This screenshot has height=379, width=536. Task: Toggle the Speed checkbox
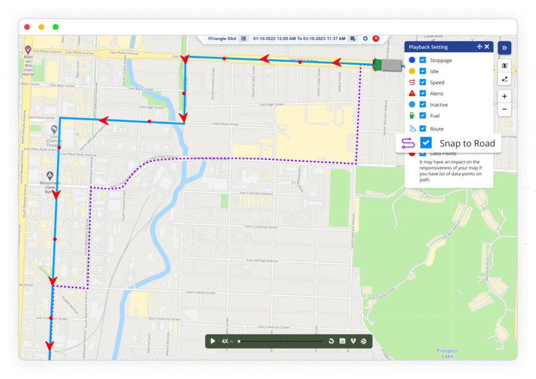click(423, 82)
